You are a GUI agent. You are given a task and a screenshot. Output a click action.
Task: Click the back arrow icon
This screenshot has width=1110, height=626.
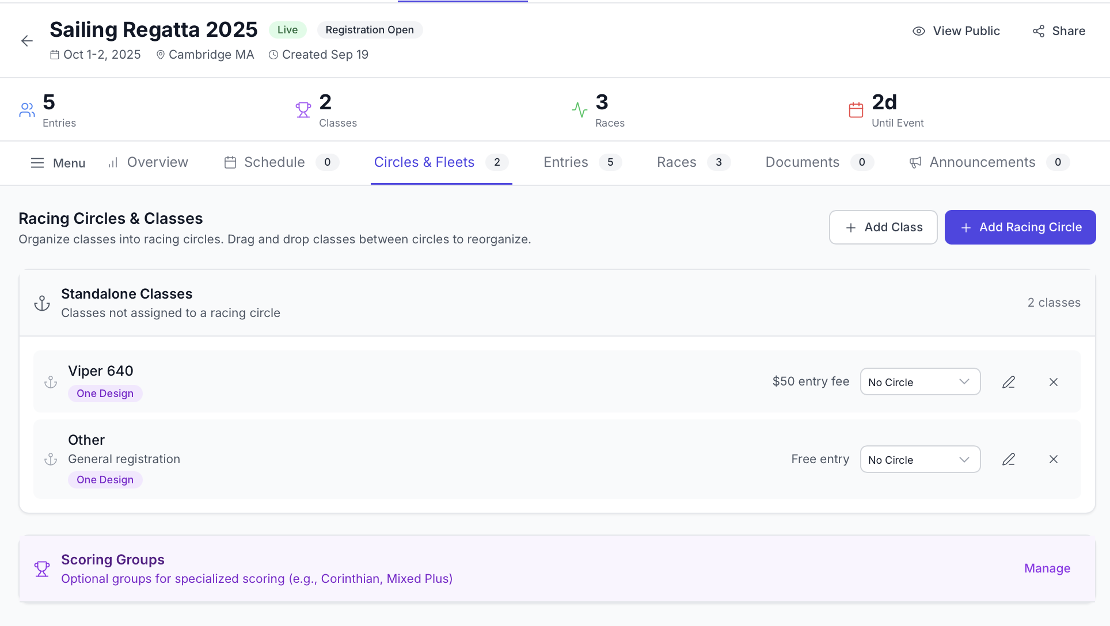point(27,41)
